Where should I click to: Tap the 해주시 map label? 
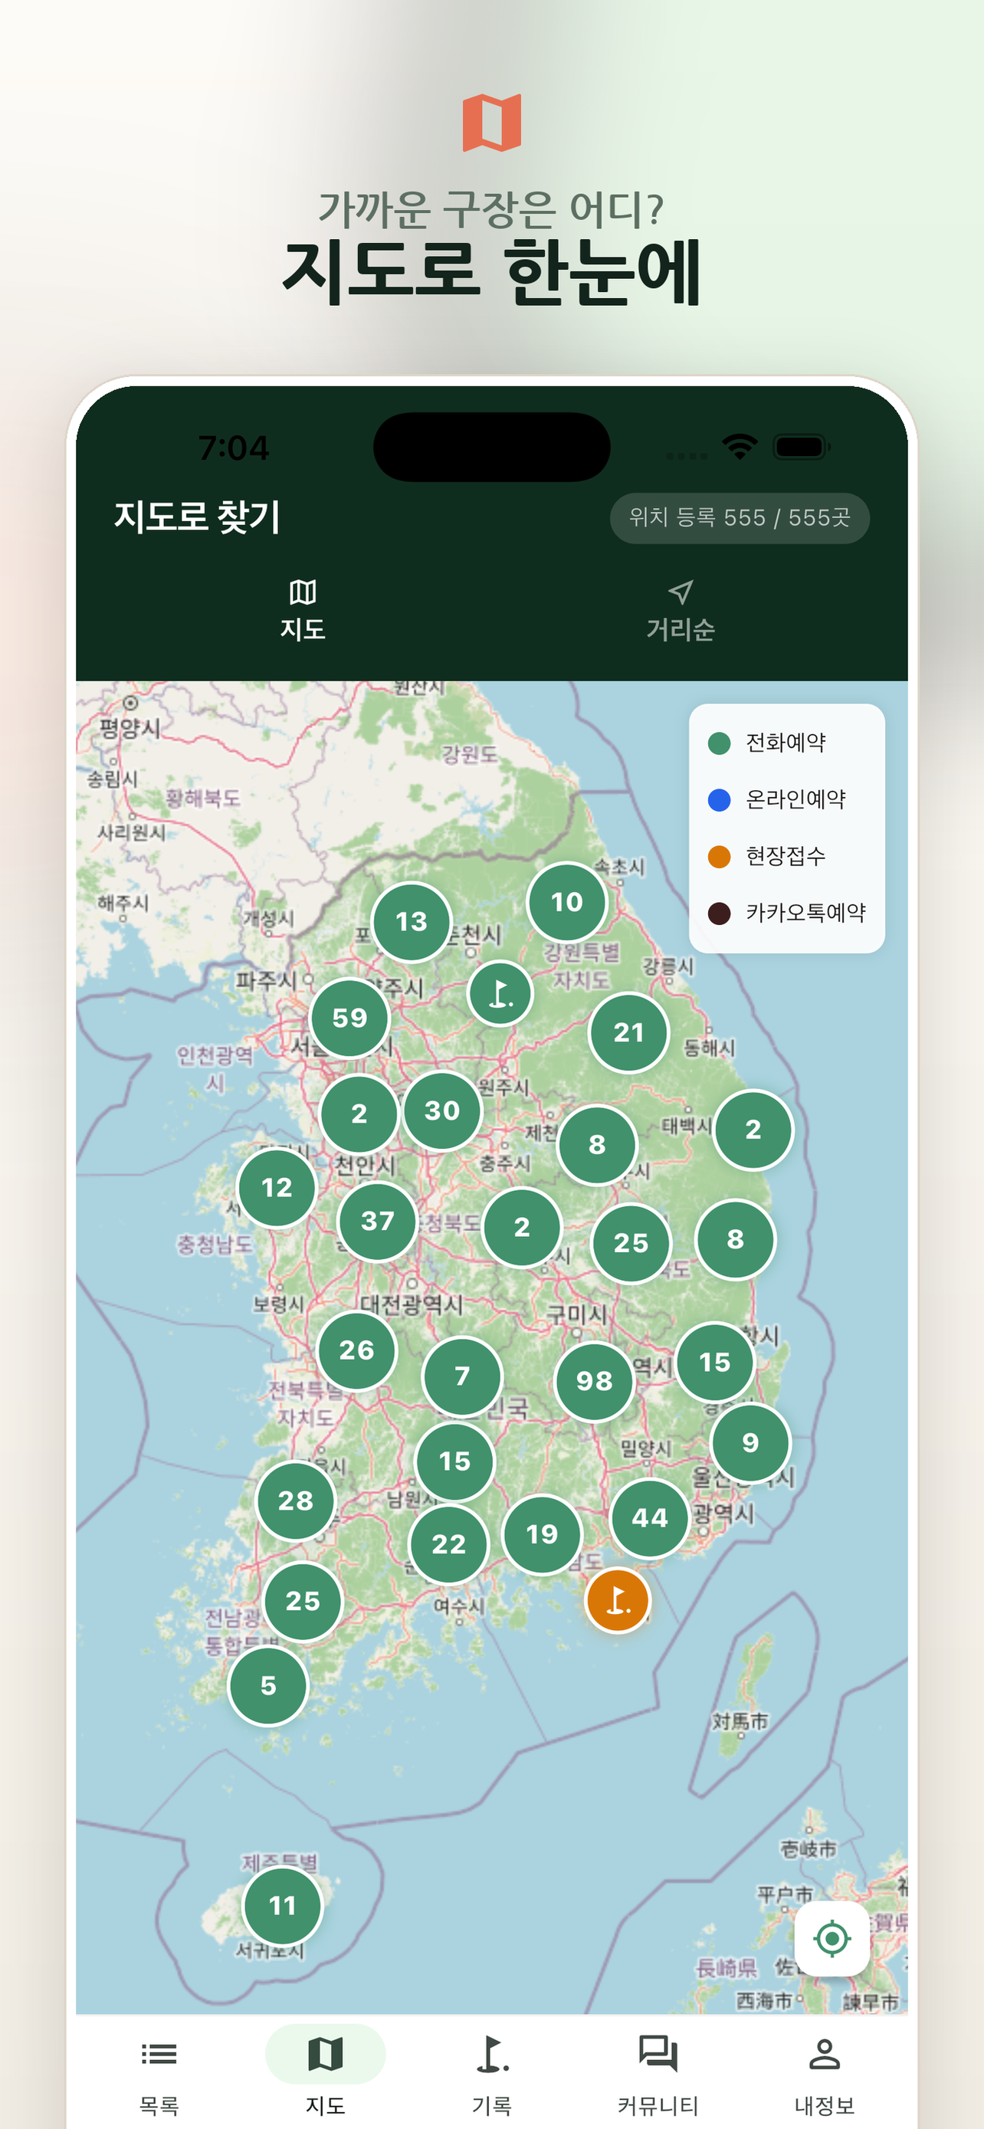coord(123,903)
